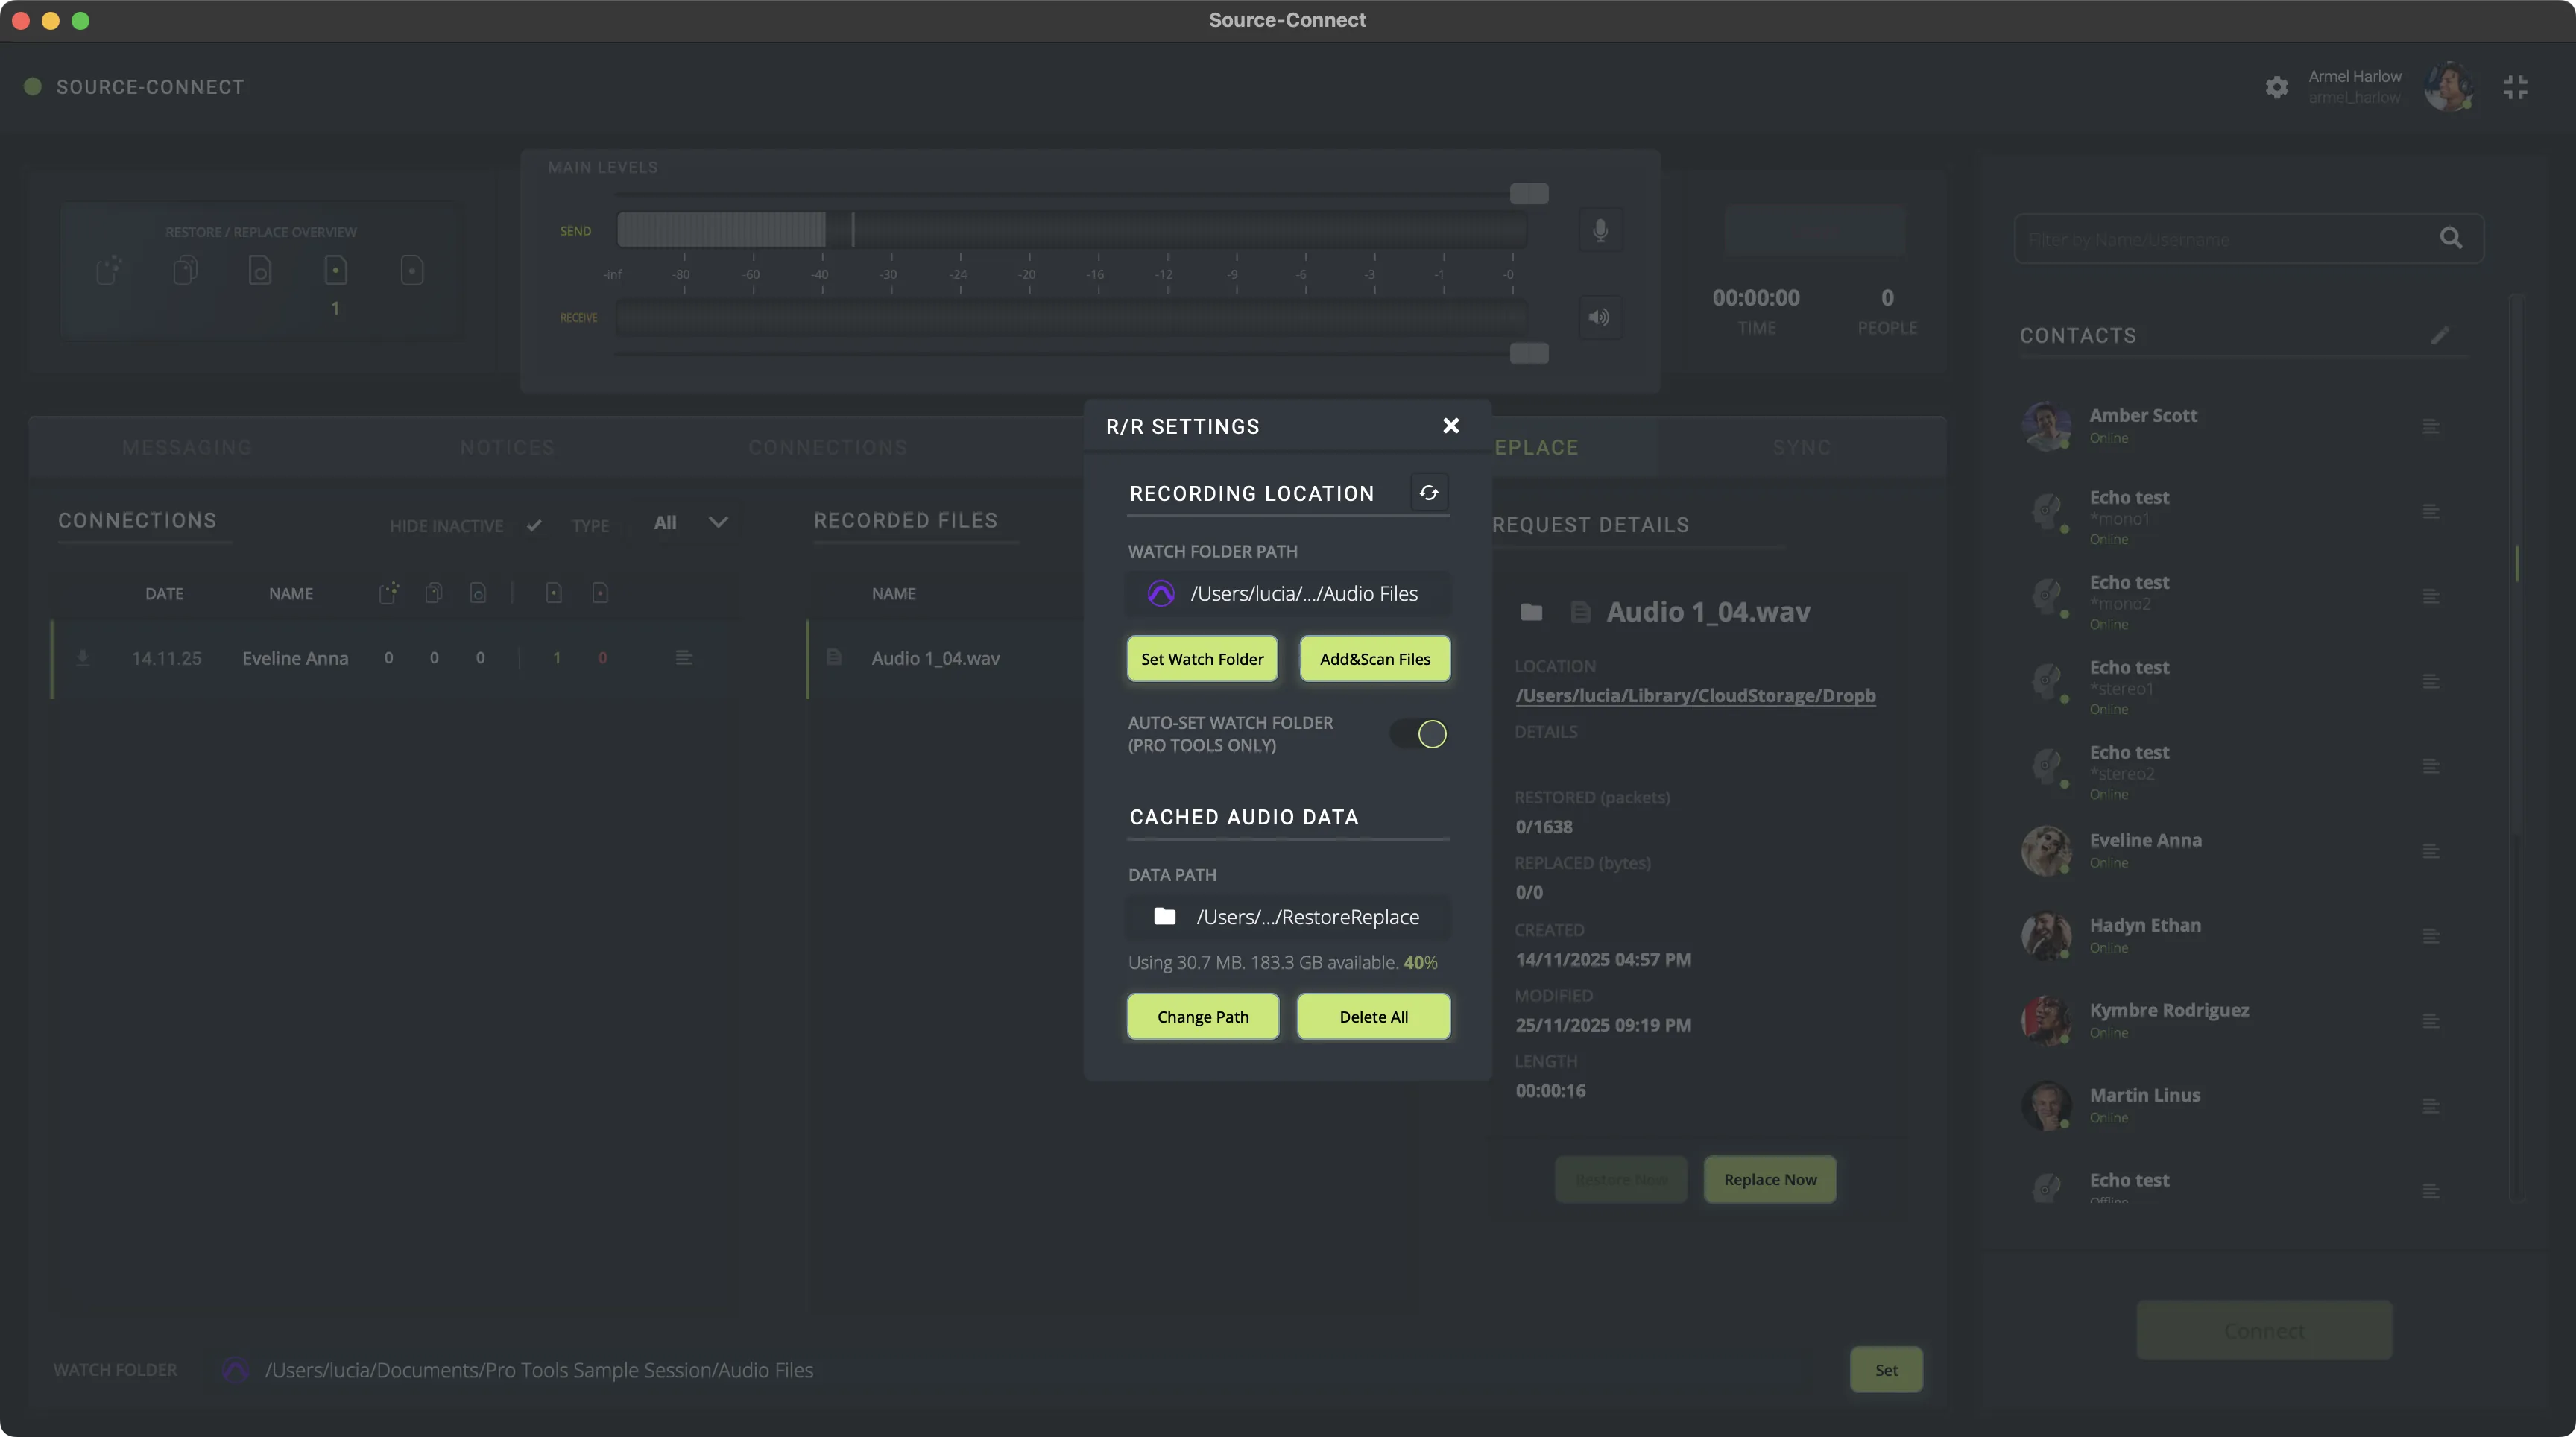
Task: Open the menu for Eveline Anna contact
Action: click(x=2431, y=852)
